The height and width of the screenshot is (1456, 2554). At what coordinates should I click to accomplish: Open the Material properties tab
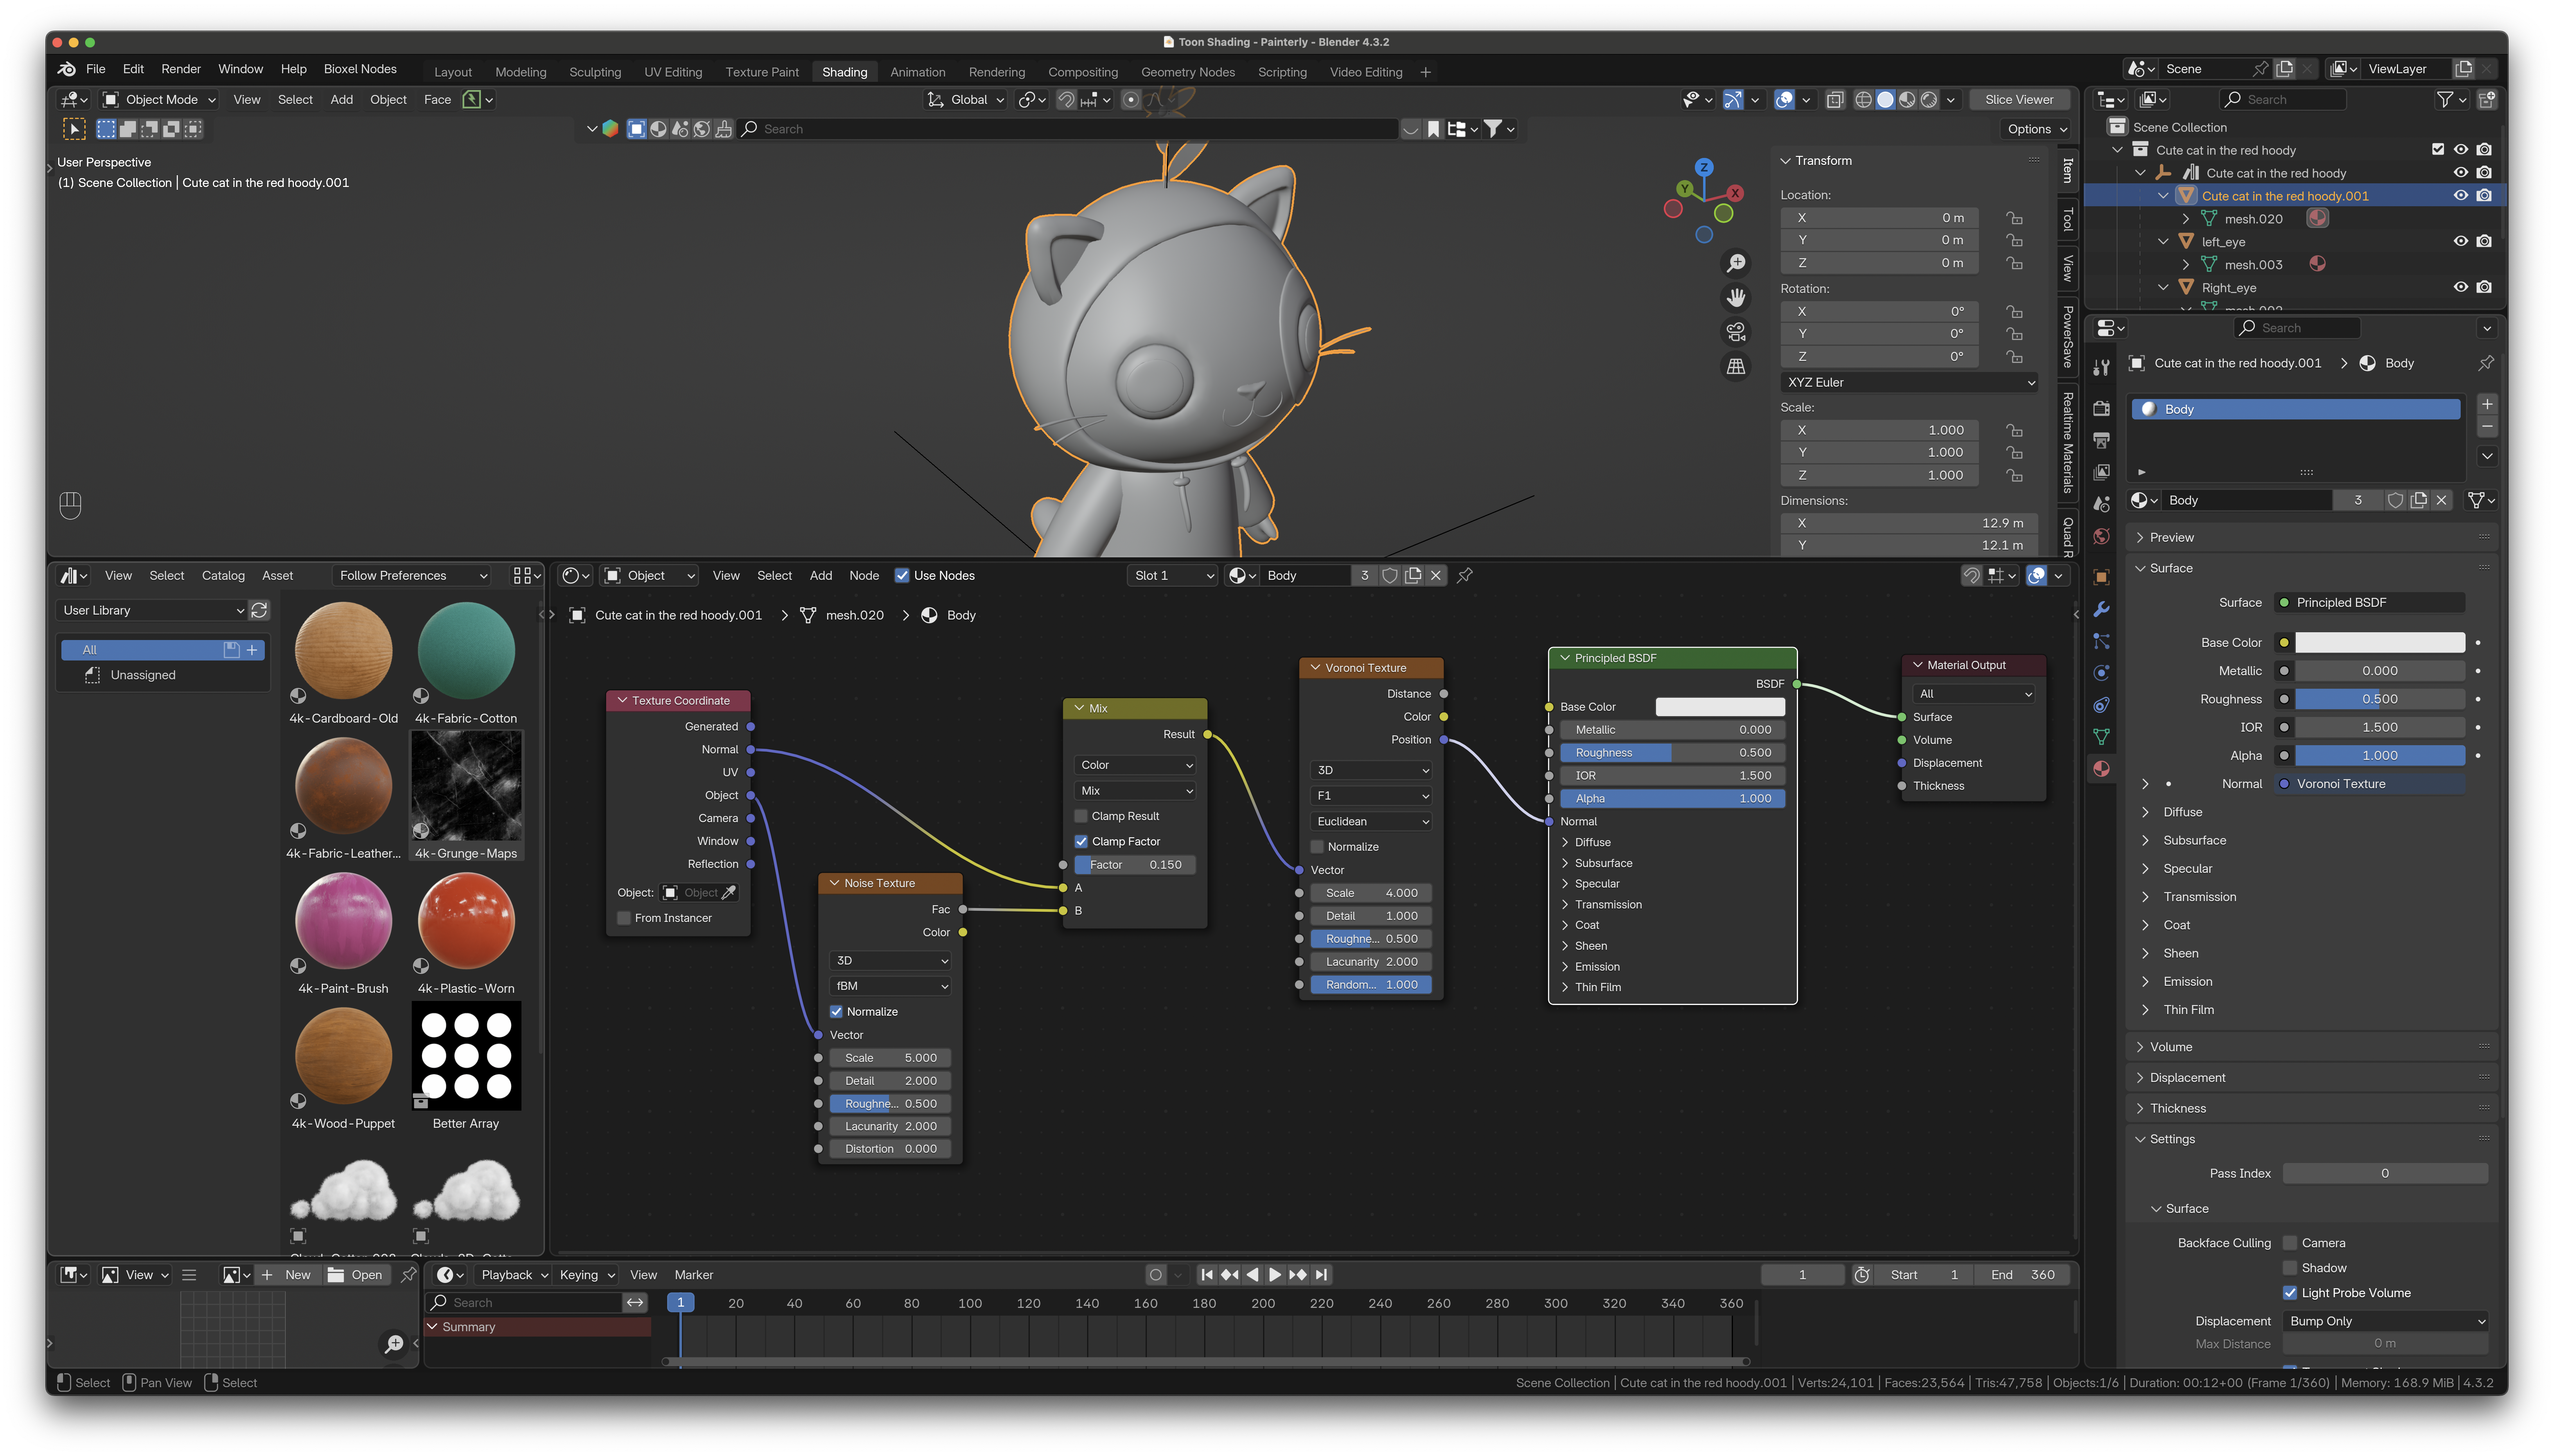(x=2101, y=768)
